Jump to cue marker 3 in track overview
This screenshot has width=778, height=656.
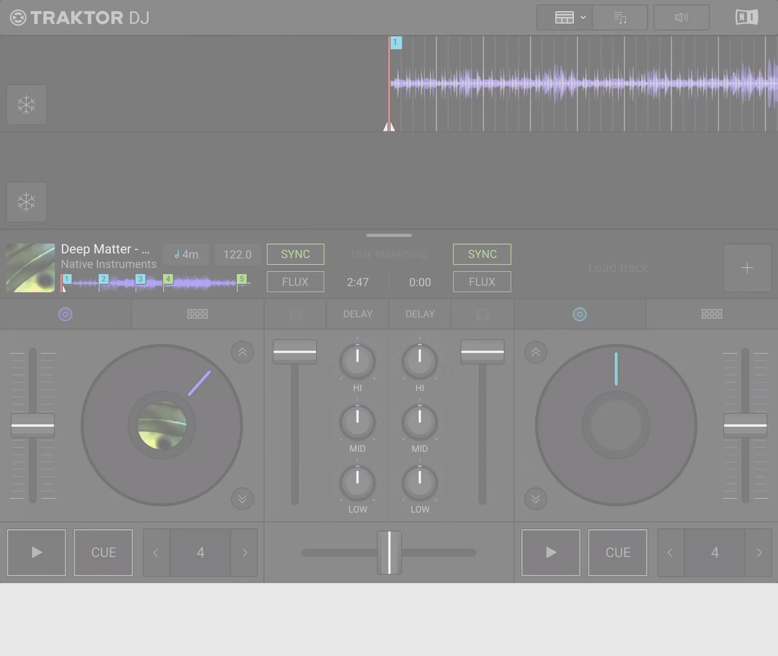141,279
